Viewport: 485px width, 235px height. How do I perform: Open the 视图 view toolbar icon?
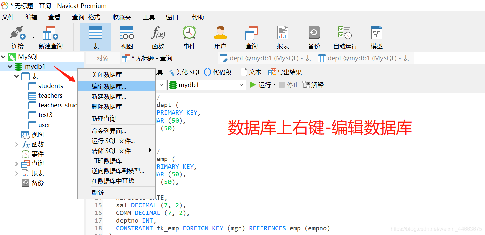(x=127, y=37)
